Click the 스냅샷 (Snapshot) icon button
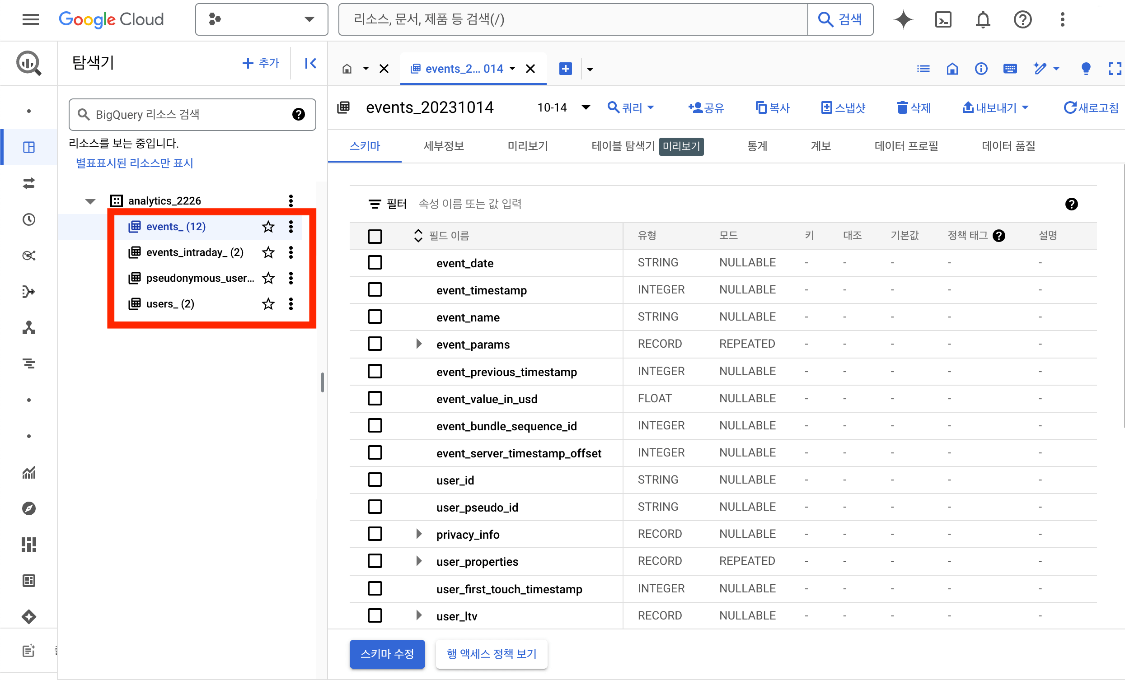This screenshot has height=680, width=1125. pos(844,107)
